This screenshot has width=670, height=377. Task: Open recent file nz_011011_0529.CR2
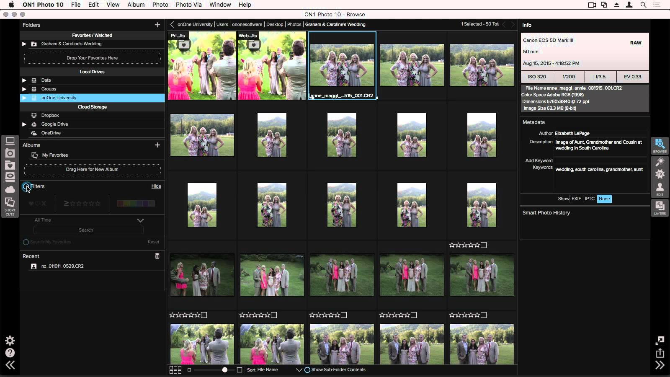pos(62,266)
